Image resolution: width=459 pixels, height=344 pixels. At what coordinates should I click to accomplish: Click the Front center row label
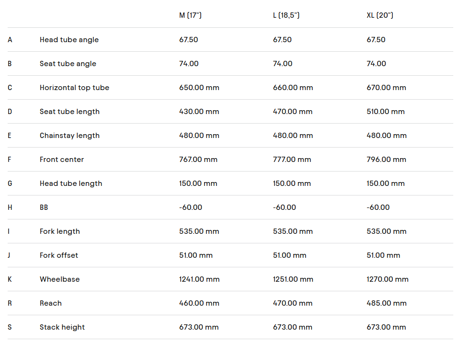pos(62,160)
